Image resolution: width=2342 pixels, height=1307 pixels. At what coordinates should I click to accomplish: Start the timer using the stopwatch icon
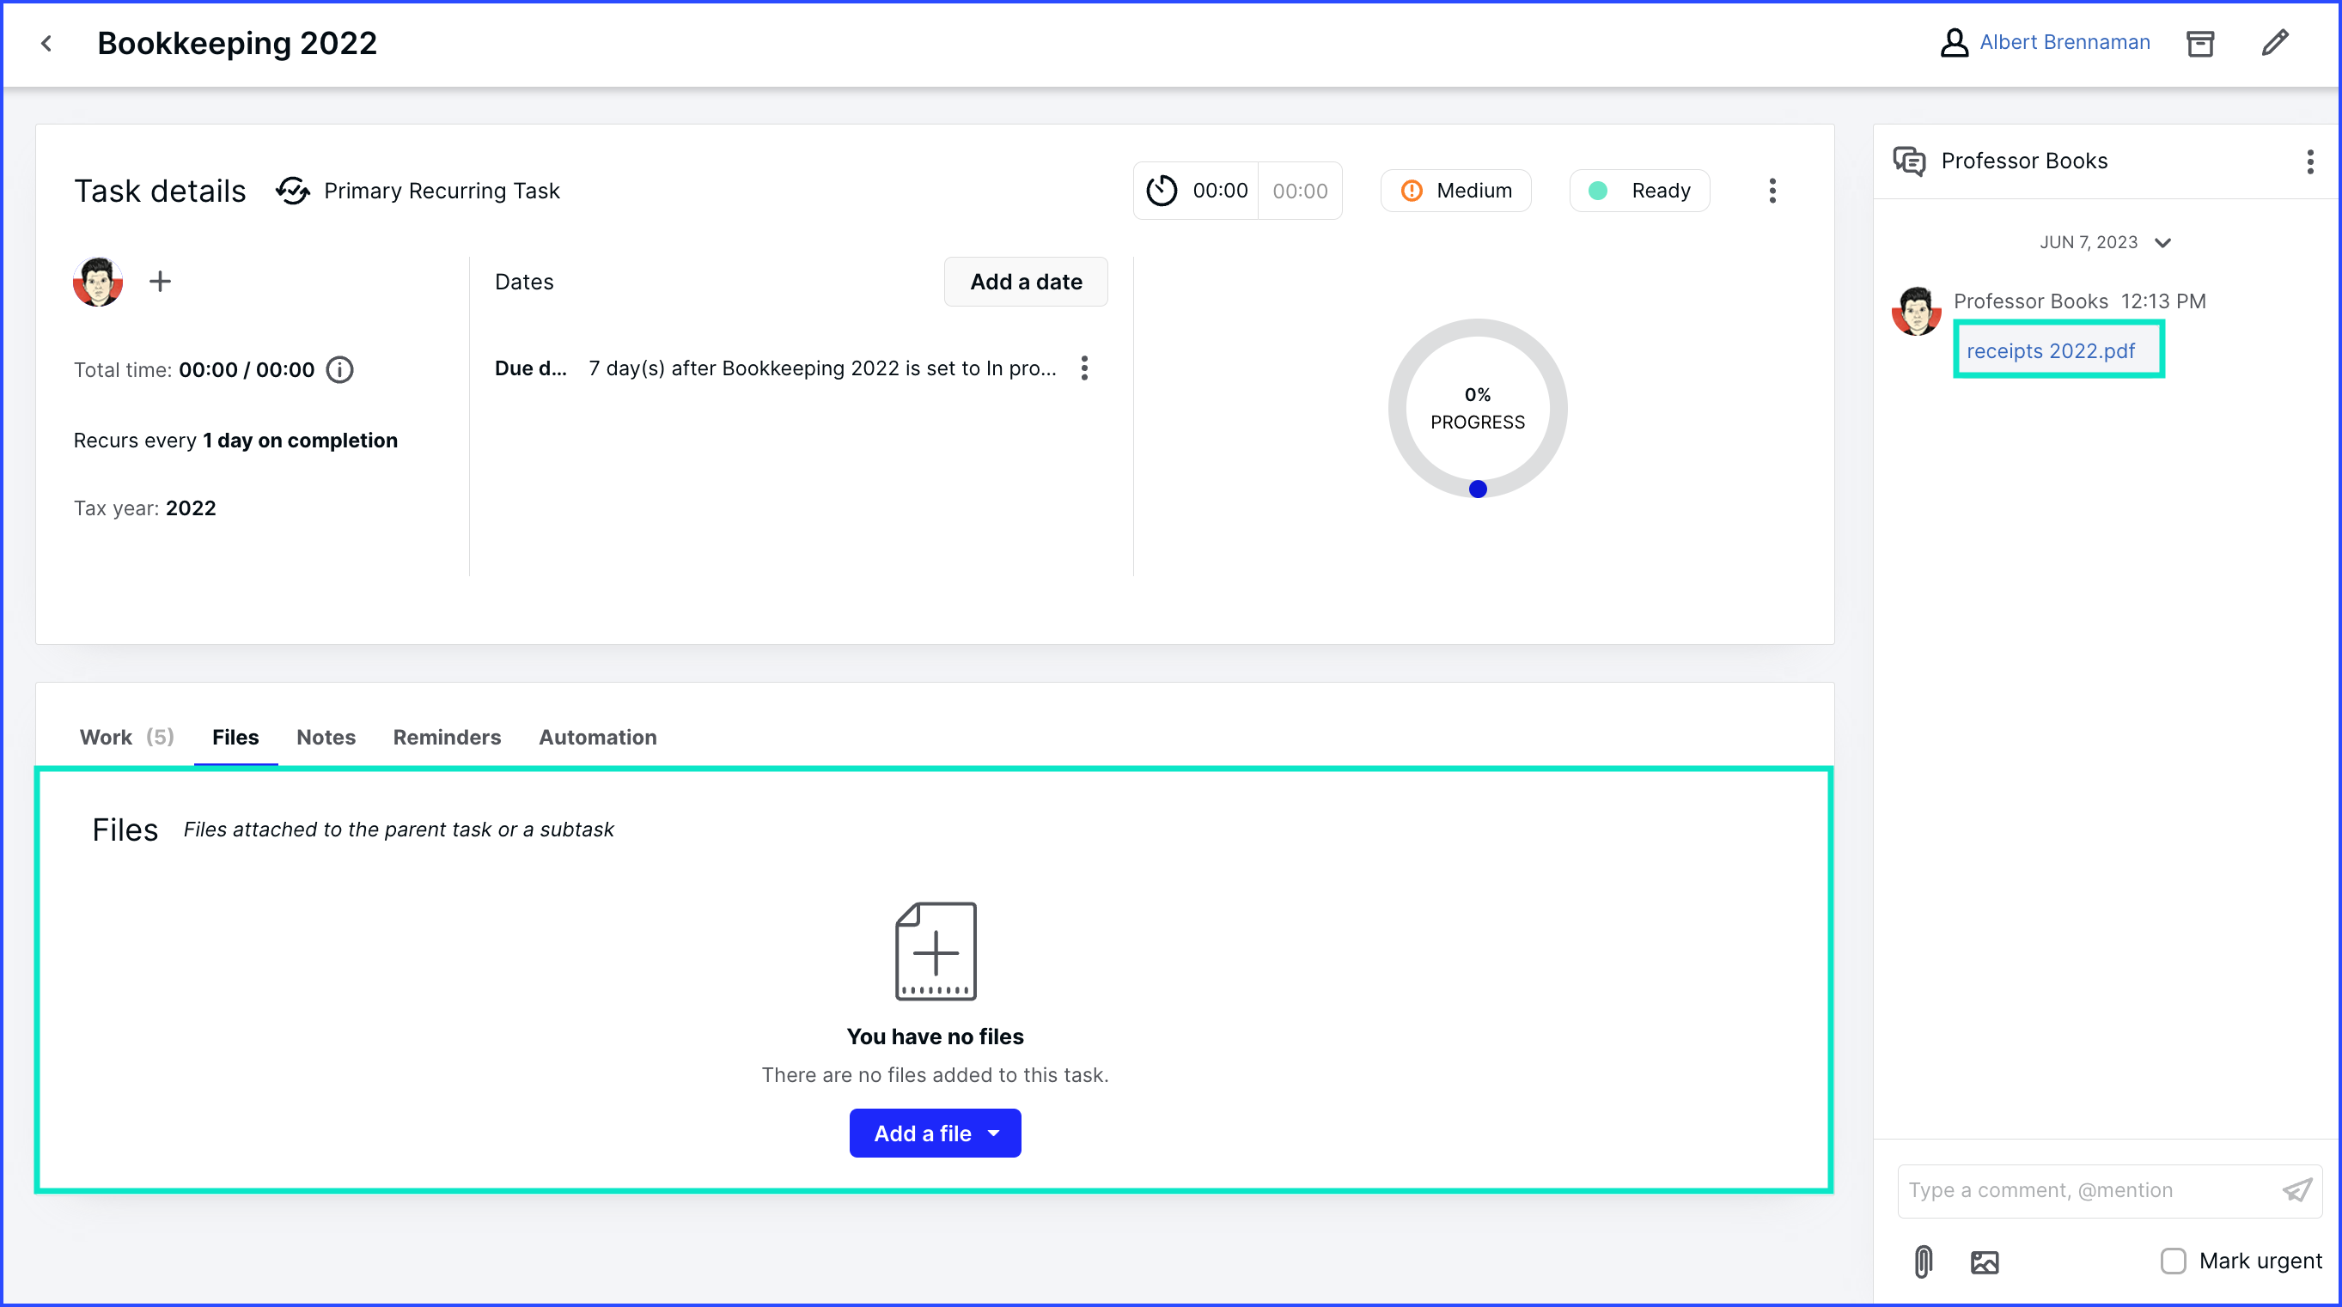(x=1162, y=191)
